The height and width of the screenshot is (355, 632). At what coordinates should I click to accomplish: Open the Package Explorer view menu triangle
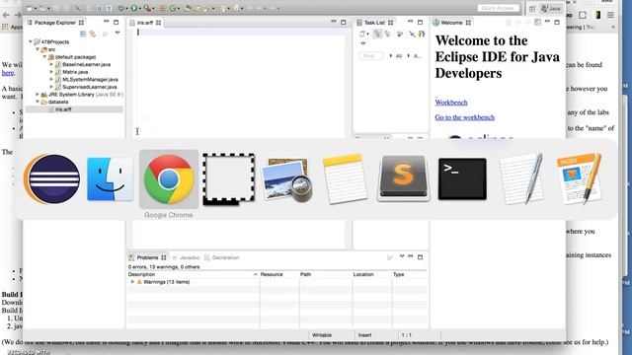(x=118, y=33)
